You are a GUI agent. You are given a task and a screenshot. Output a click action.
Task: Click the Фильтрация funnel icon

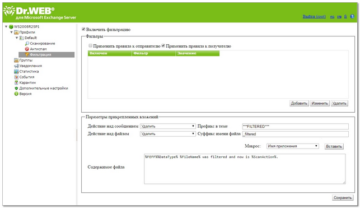click(27, 54)
